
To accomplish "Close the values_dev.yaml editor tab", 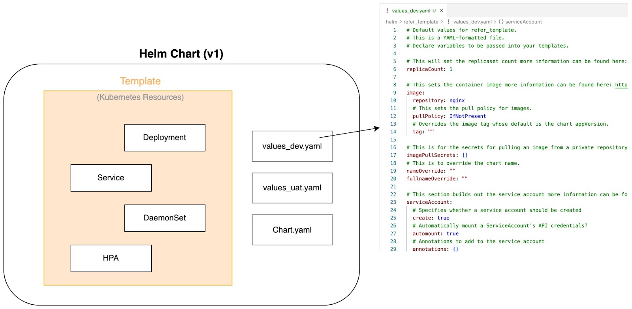I will [x=441, y=11].
